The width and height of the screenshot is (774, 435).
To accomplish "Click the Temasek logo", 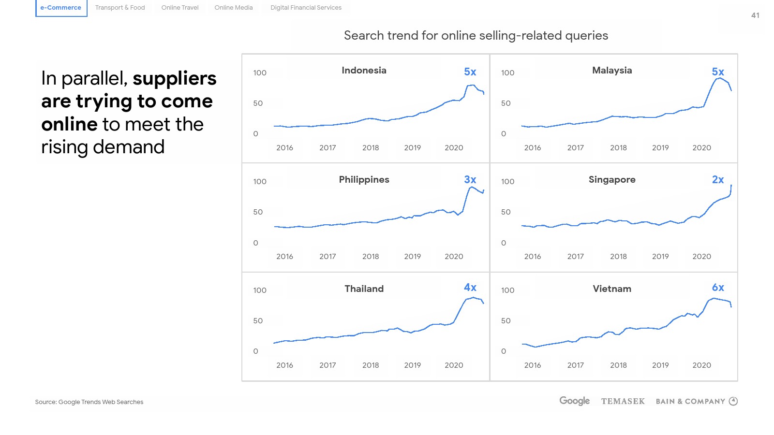I will click(623, 401).
